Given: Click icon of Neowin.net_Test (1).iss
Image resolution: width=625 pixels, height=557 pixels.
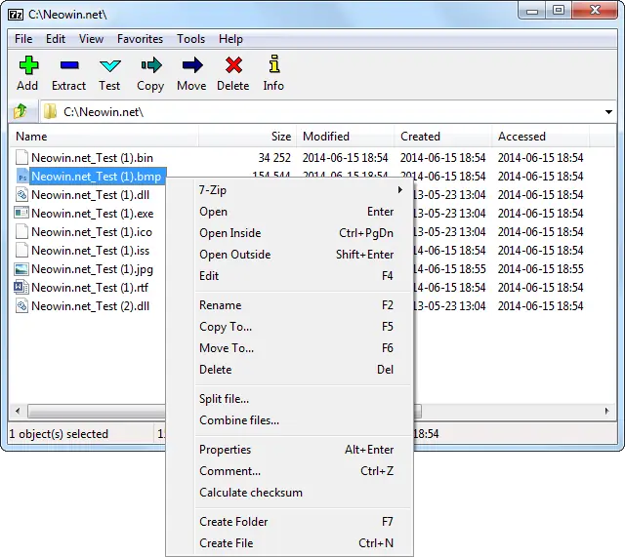Looking at the screenshot, I should click(21, 251).
